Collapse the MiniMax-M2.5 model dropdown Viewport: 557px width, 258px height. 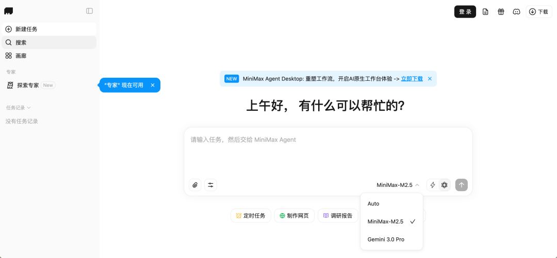pos(398,185)
